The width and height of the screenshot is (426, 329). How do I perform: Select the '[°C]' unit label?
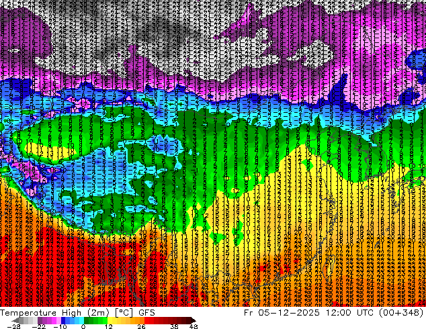pyautogui.click(x=124, y=313)
